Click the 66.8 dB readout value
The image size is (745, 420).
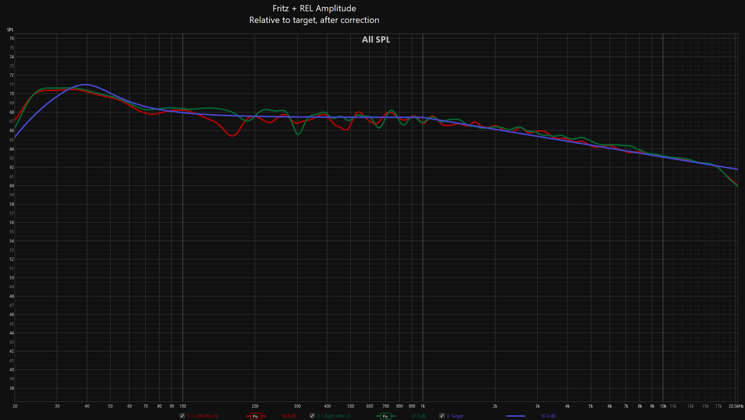[x=289, y=416]
